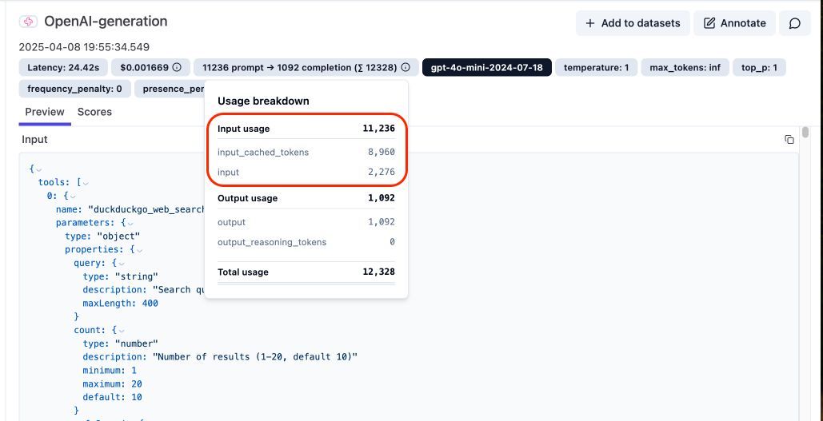
Task: Click the max_tokens: inf badge
Action: tap(685, 67)
